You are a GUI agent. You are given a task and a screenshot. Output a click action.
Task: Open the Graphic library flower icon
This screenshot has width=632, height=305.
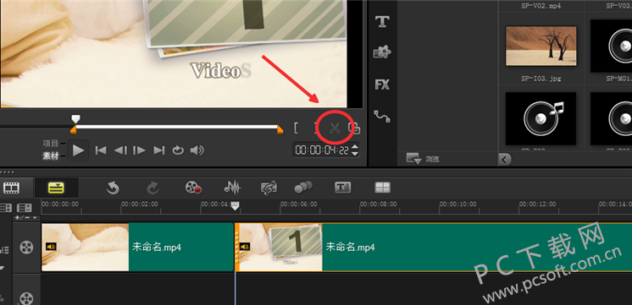point(382,52)
